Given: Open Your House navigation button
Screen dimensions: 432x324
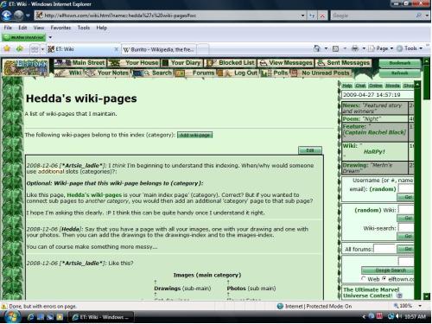Looking at the screenshot, I should (133, 62).
